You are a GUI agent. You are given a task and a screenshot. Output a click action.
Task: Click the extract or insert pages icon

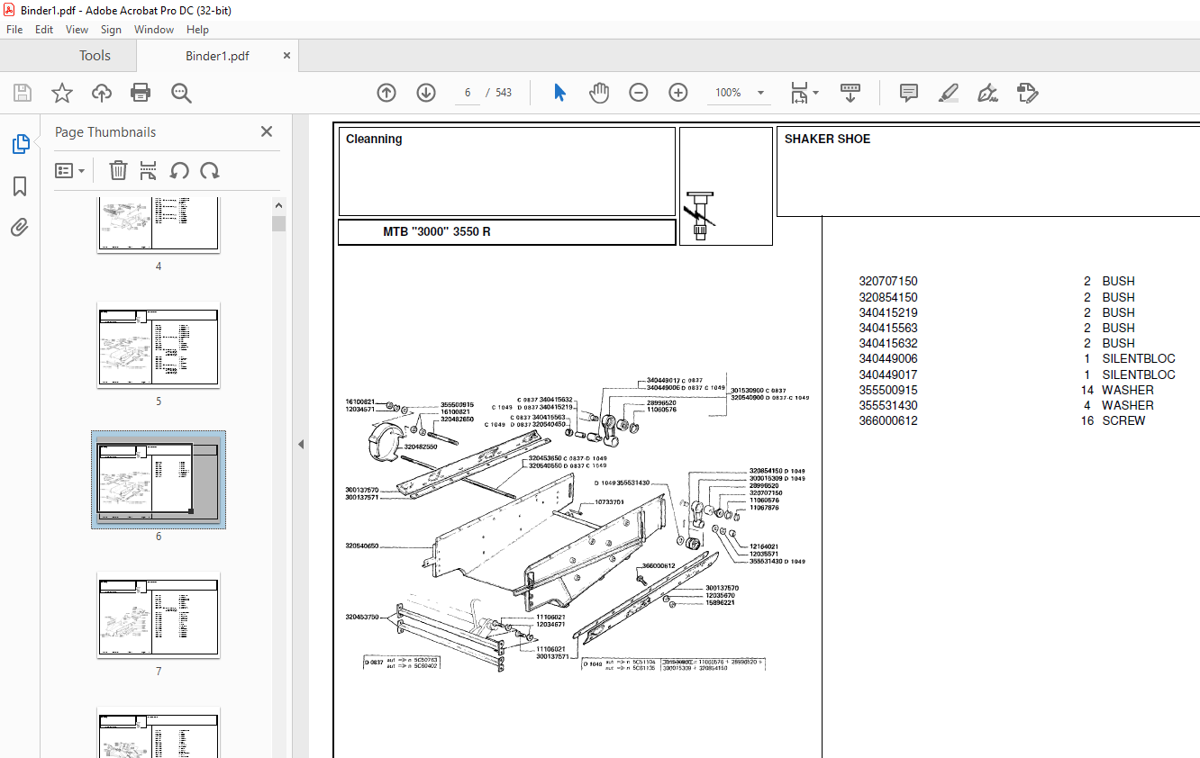pos(149,170)
